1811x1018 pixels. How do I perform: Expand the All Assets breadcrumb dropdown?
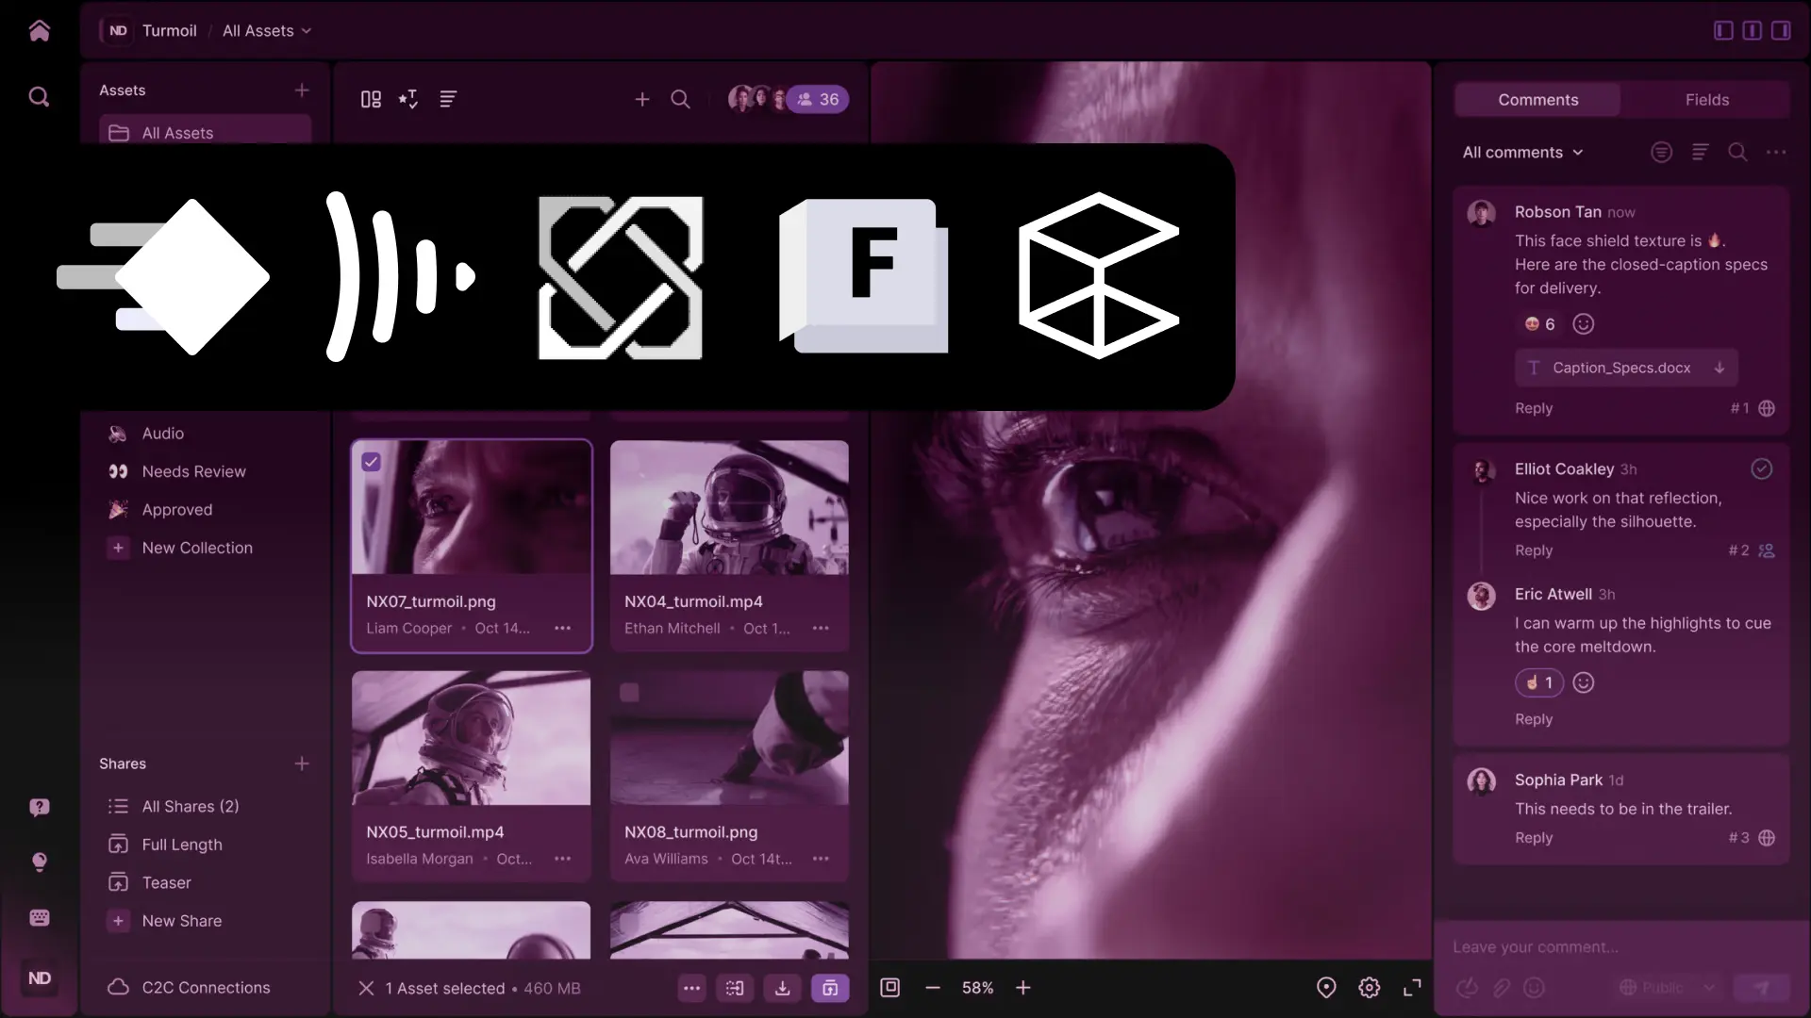(267, 31)
